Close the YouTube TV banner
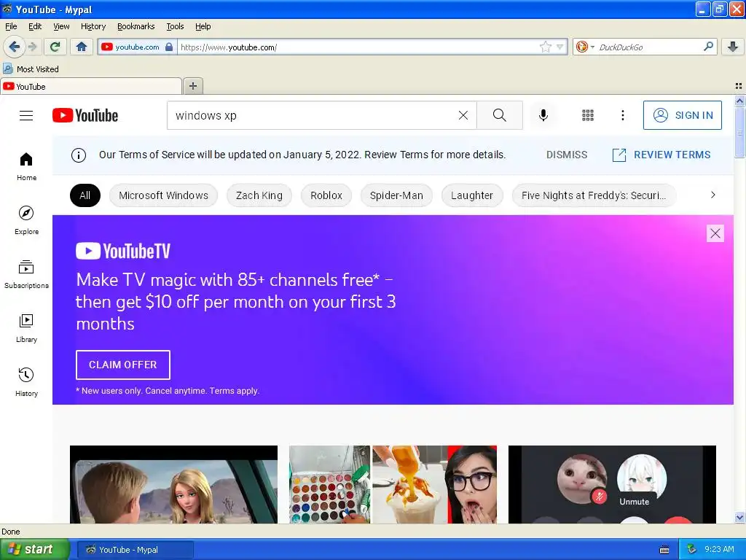 coord(715,233)
